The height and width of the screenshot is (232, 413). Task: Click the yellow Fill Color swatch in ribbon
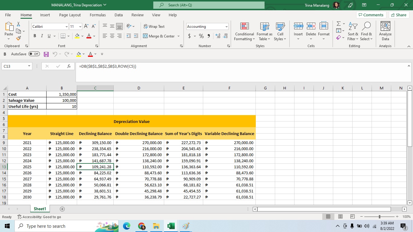click(77, 36)
